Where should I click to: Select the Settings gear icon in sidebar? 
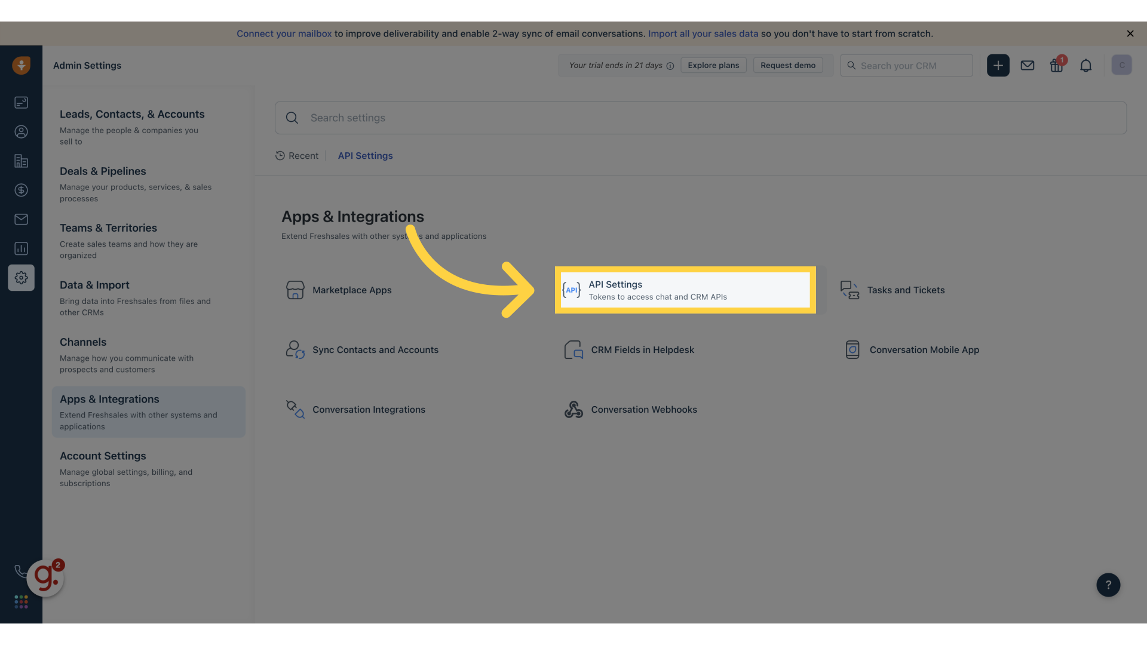click(x=21, y=278)
